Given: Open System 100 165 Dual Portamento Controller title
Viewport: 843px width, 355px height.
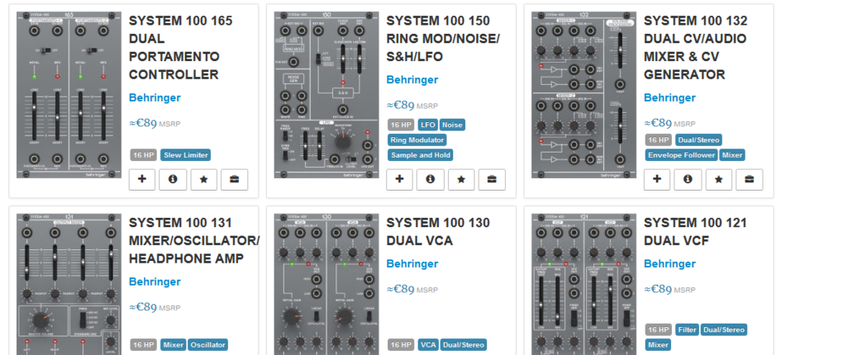Looking at the screenshot, I should tap(181, 47).
